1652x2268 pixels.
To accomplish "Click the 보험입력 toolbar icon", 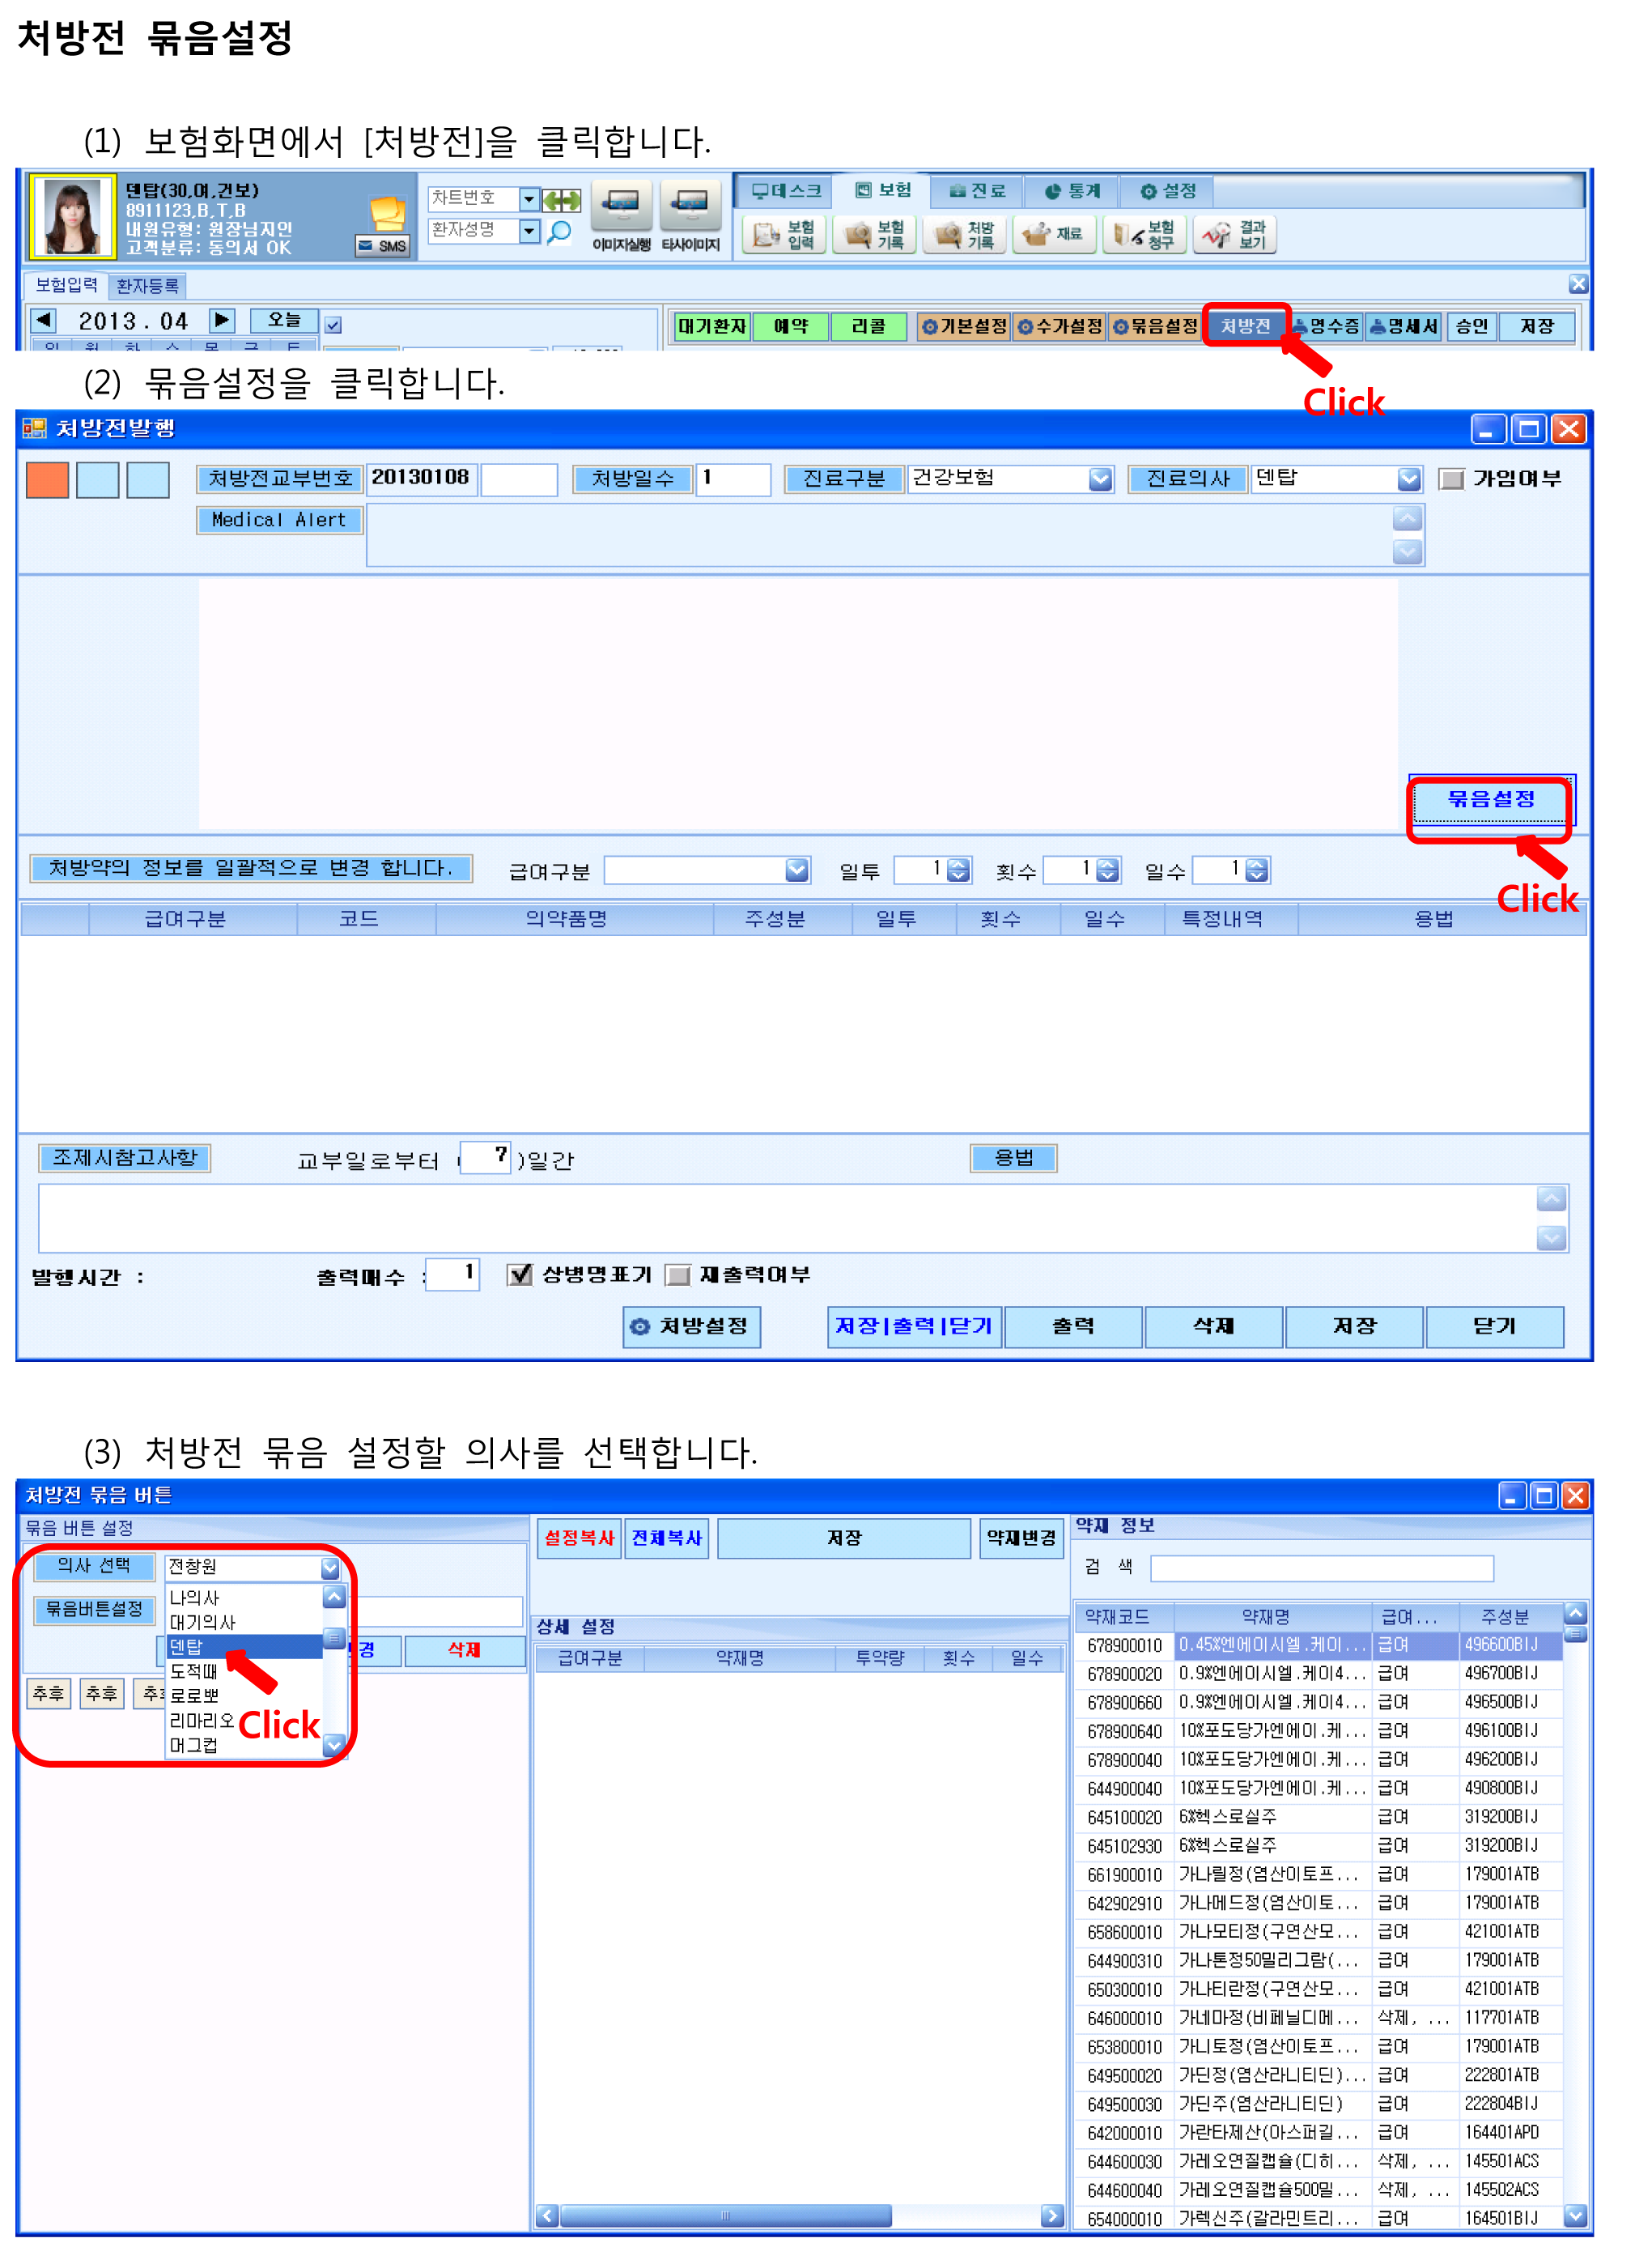I will point(785,235).
